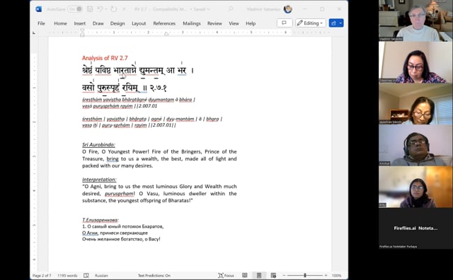The height and width of the screenshot is (280, 453).
Task: Click the Comments speech bubble button
Action: (285, 23)
